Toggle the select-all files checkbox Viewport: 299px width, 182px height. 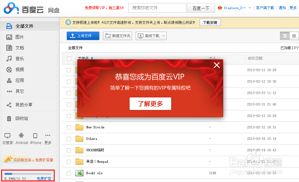click(x=69, y=59)
